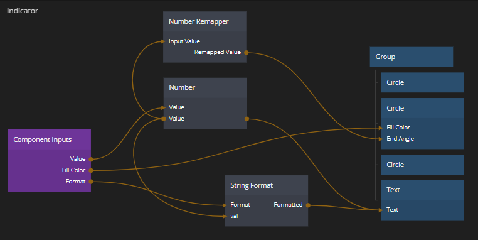Select the Number Remapper node header

(204, 21)
